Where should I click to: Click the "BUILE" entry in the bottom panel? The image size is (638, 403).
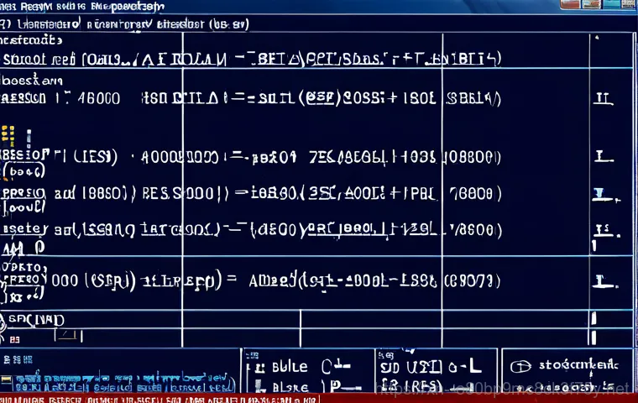pos(290,367)
